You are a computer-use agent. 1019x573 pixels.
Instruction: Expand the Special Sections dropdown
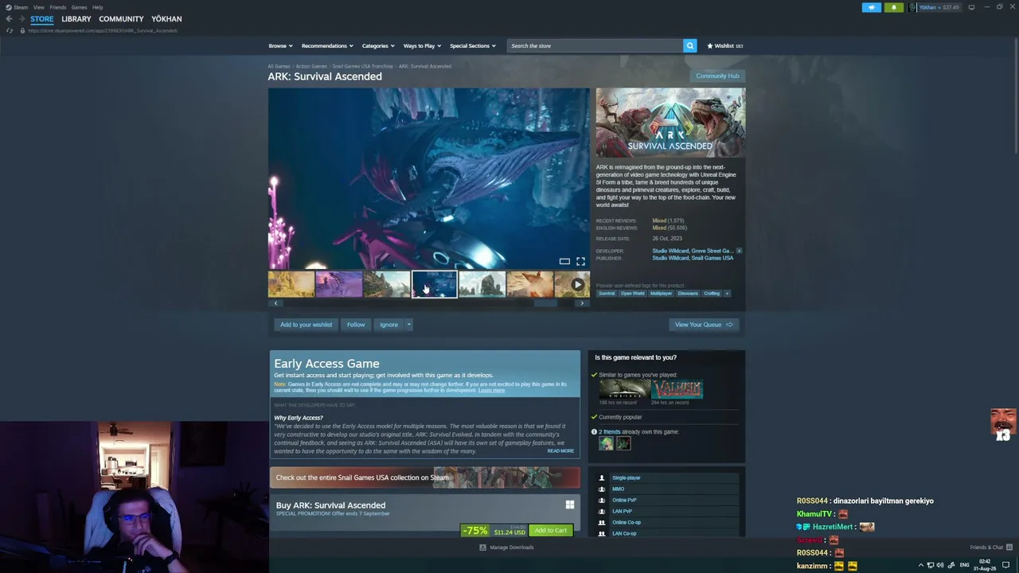[473, 46]
